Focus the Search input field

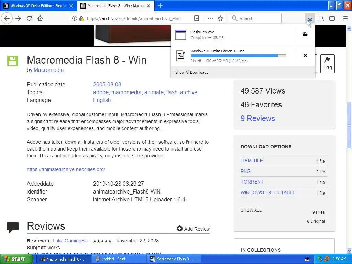click(x=255, y=19)
